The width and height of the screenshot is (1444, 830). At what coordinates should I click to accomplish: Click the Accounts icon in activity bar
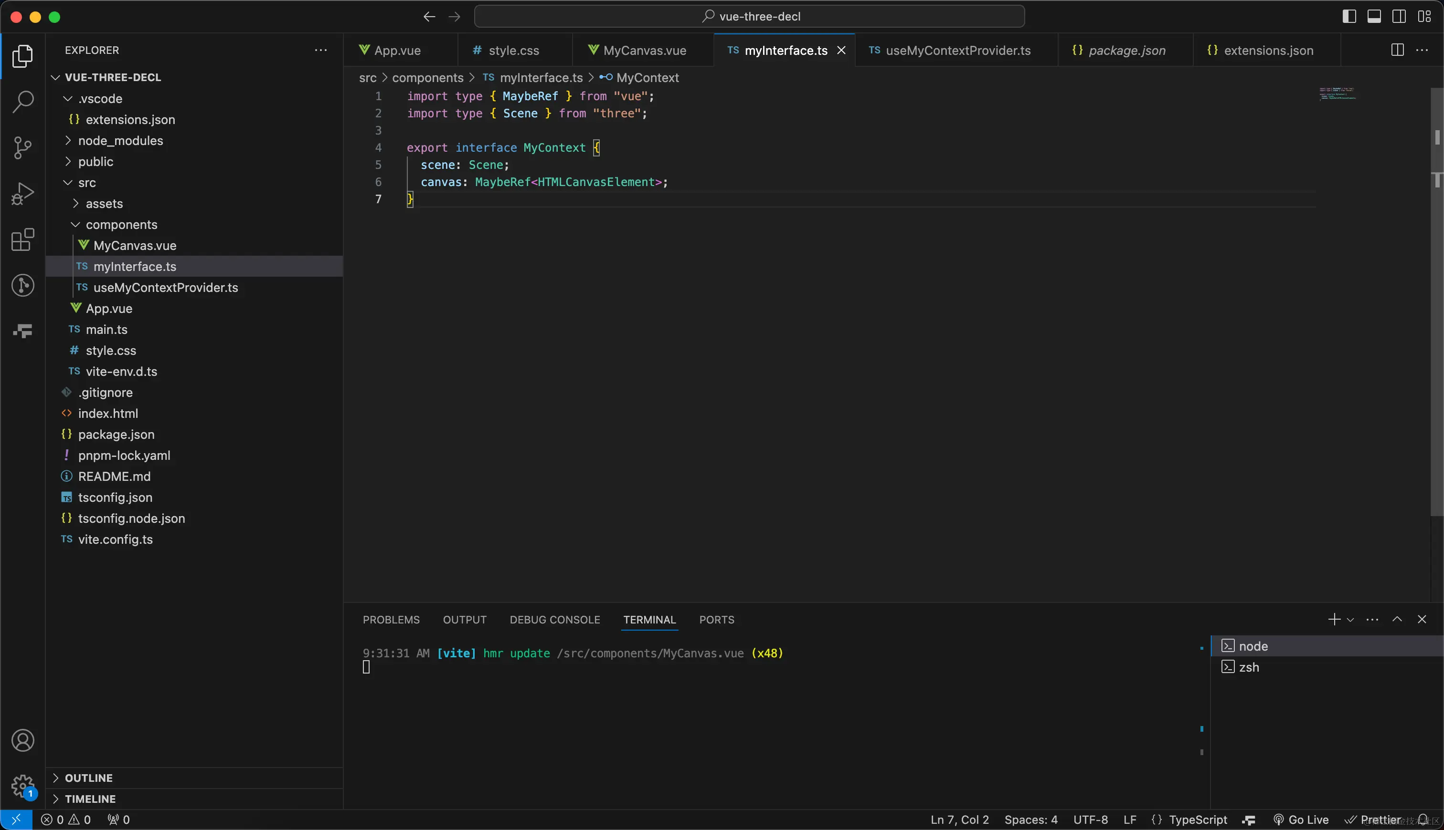23,740
